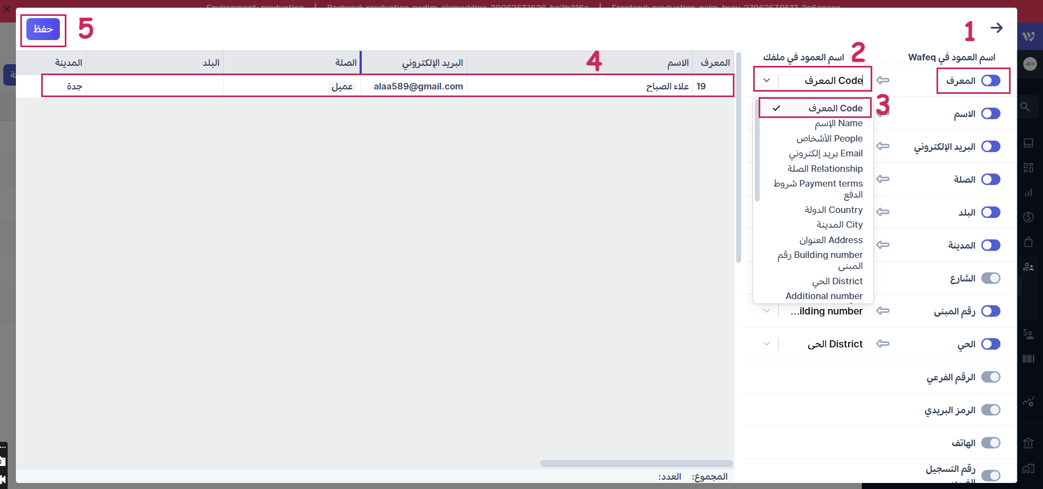
Task: Open the inbox icon in the sidebar
Action: tap(1028, 143)
